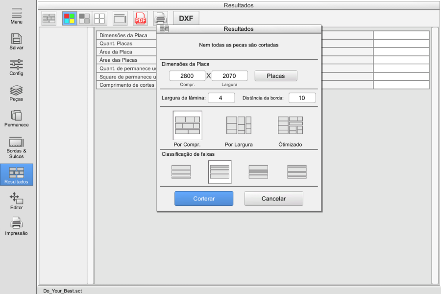
Task: Open Config settings in sidebar
Action: (16, 68)
